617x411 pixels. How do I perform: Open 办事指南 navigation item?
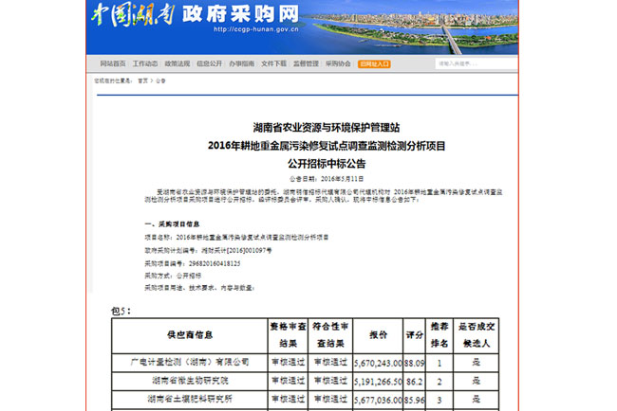coord(241,63)
